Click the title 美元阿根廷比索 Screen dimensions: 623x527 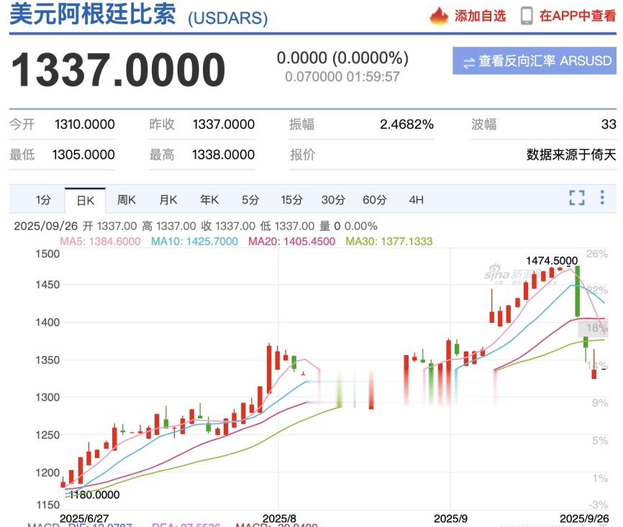coord(93,14)
